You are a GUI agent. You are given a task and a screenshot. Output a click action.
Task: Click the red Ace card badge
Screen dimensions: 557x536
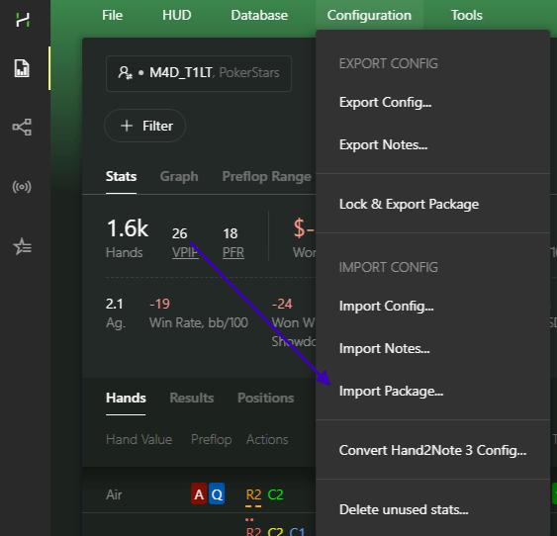[x=199, y=493]
